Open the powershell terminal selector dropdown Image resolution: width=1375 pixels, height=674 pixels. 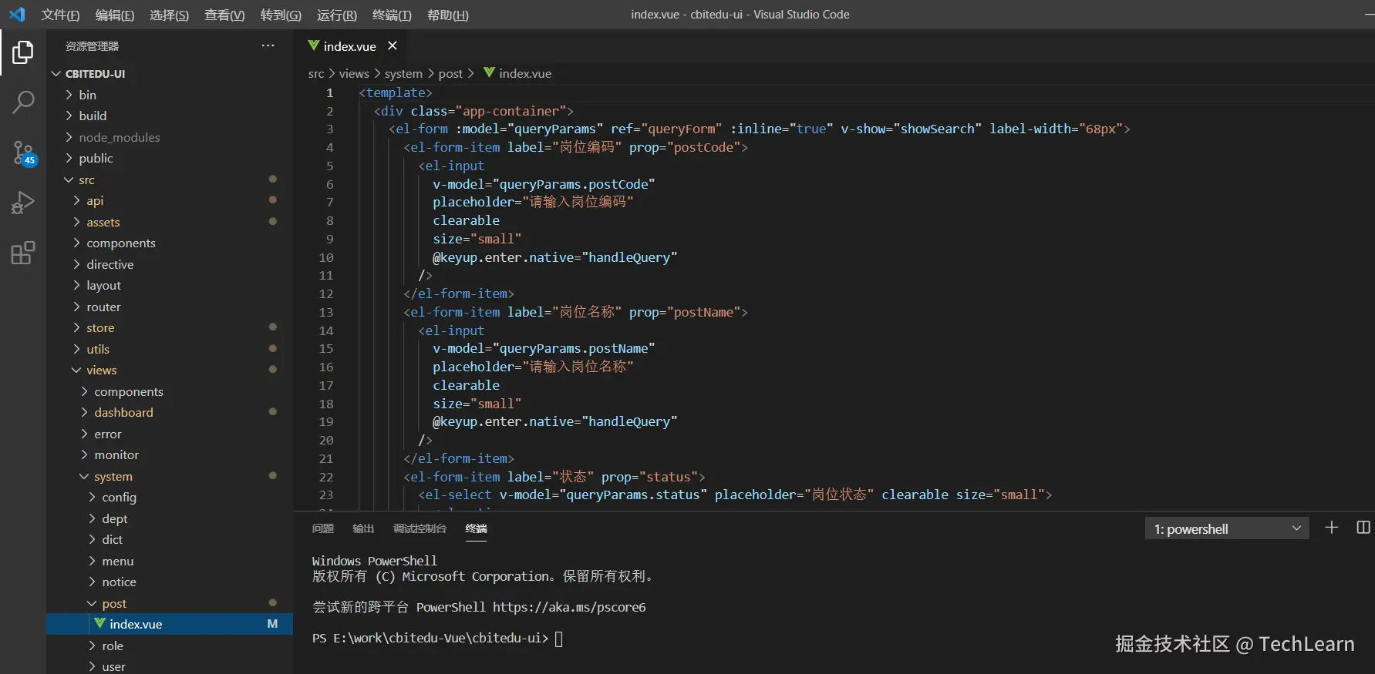point(1226,528)
